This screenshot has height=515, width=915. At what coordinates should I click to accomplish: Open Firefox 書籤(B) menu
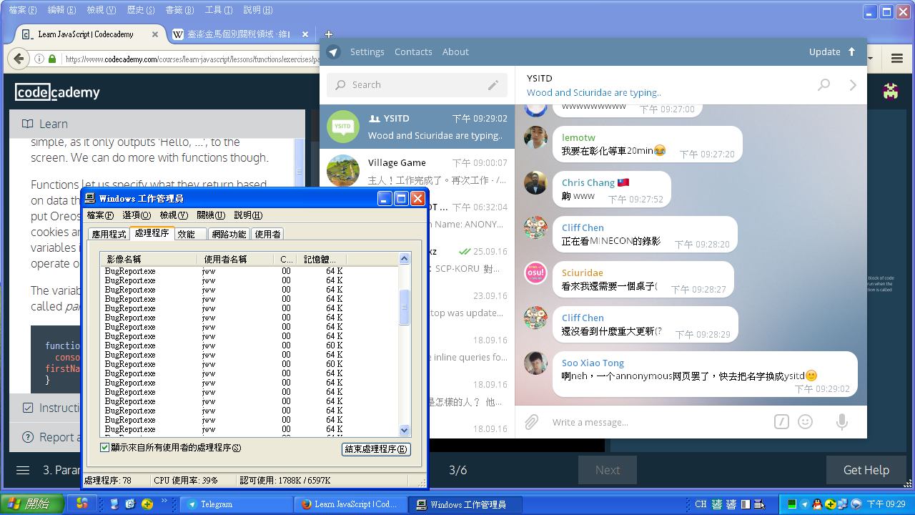coord(179,10)
